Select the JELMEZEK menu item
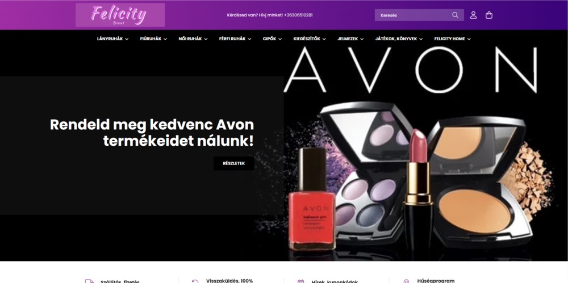568x283 pixels. tap(350, 39)
